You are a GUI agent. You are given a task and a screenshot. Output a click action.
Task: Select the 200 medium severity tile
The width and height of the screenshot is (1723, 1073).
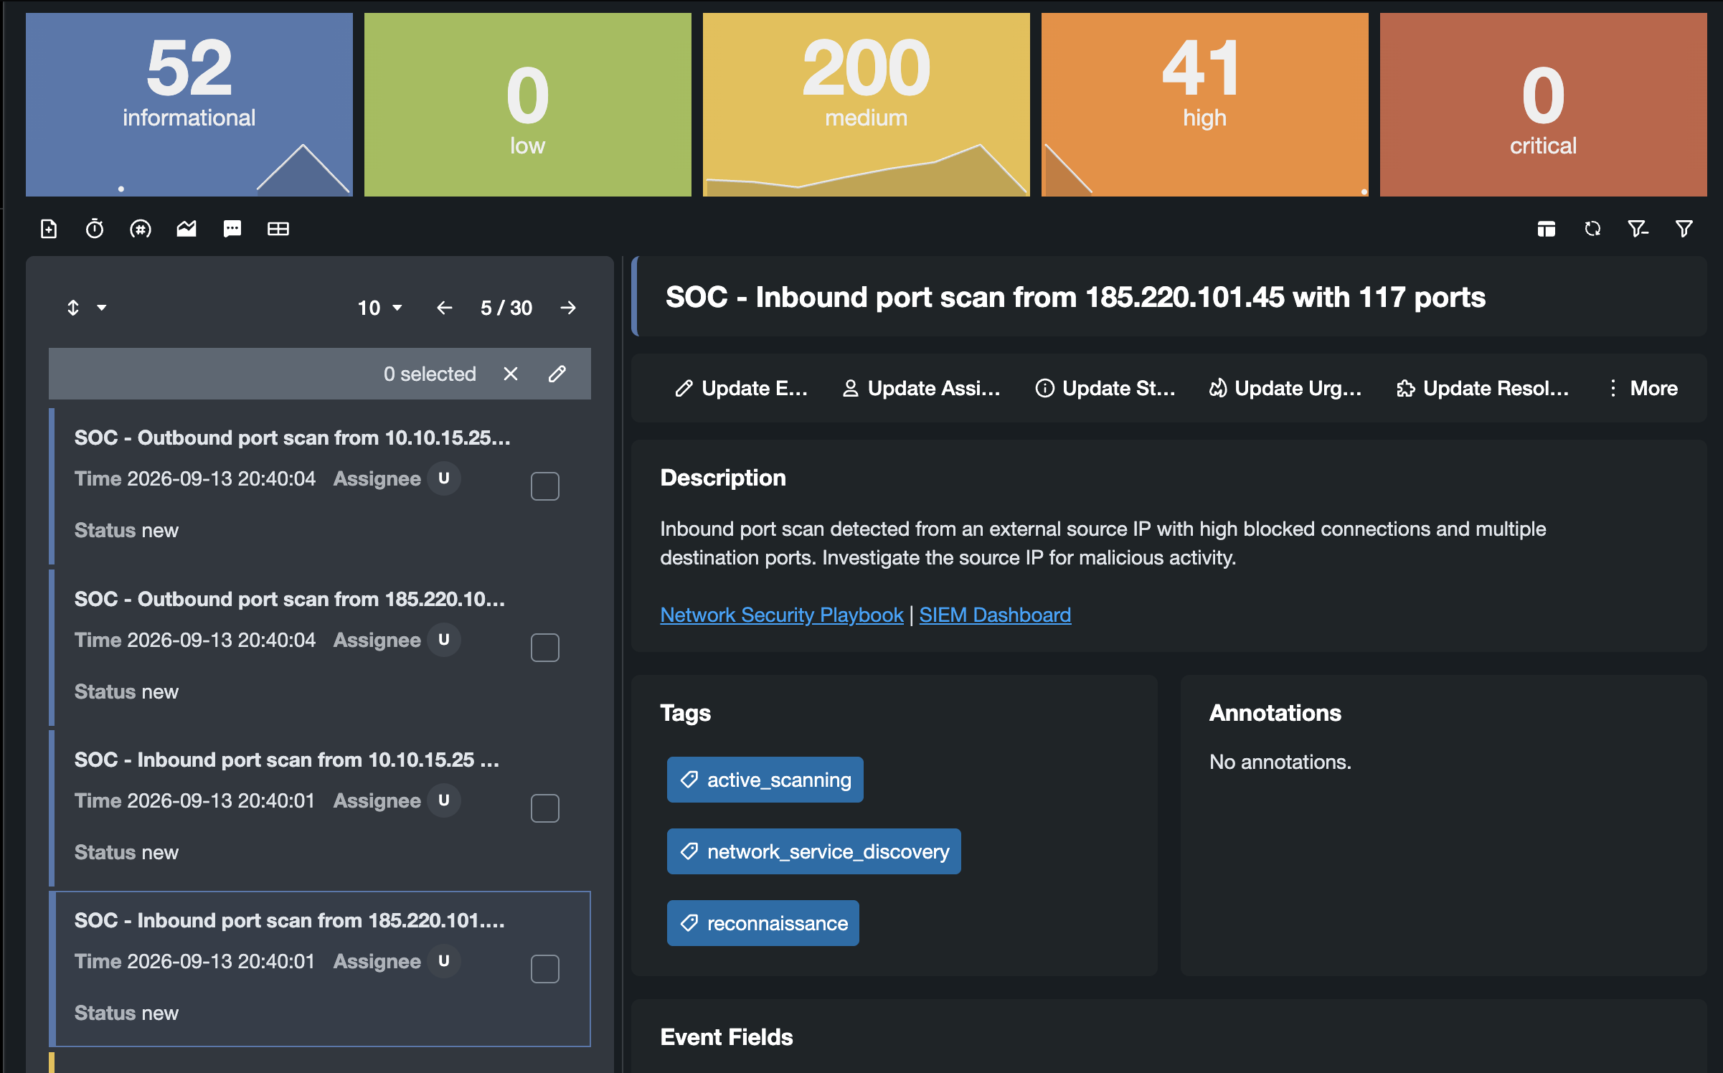pos(867,105)
